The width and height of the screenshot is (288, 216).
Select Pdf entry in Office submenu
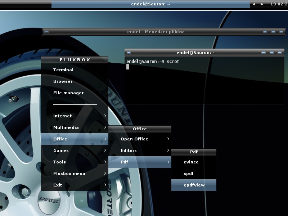click(140, 162)
